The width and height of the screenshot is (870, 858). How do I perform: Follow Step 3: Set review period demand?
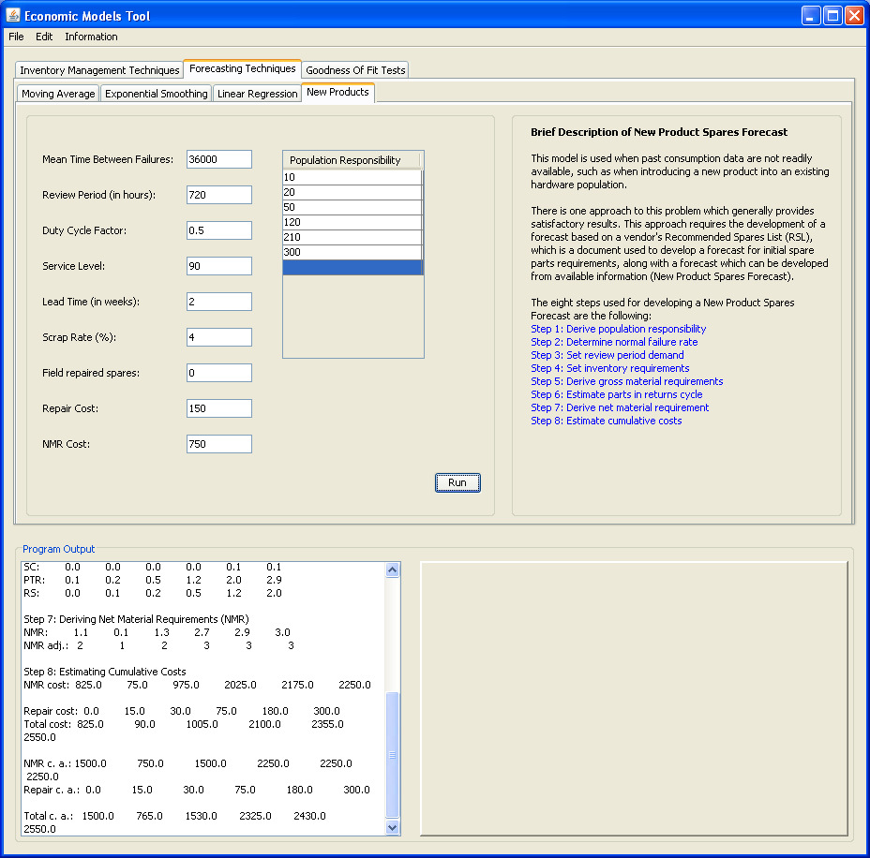click(607, 355)
